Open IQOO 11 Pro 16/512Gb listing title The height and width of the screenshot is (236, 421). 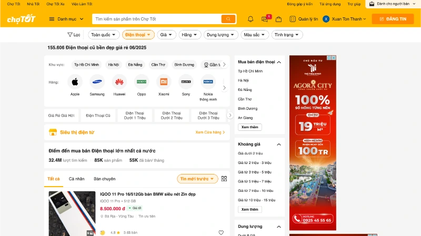[x=148, y=194]
